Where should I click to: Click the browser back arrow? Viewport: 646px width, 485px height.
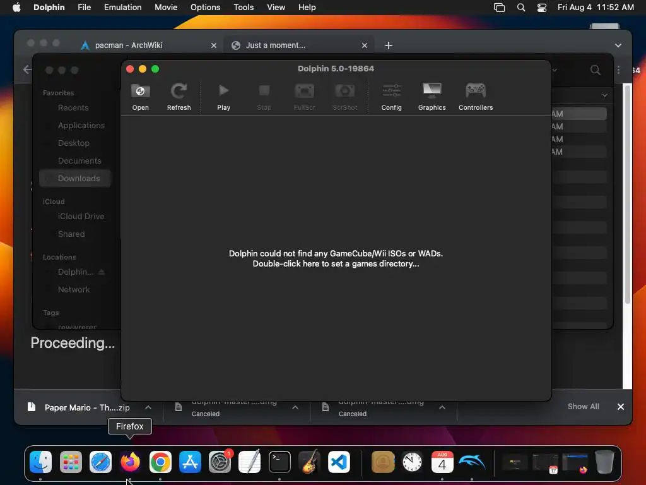point(27,69)
